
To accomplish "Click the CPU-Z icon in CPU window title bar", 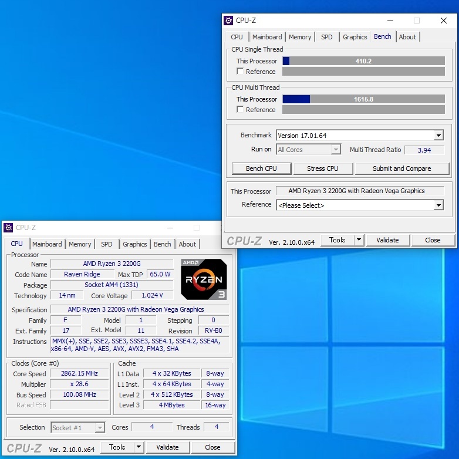I will pyautogui.click(x=8, y=228).
